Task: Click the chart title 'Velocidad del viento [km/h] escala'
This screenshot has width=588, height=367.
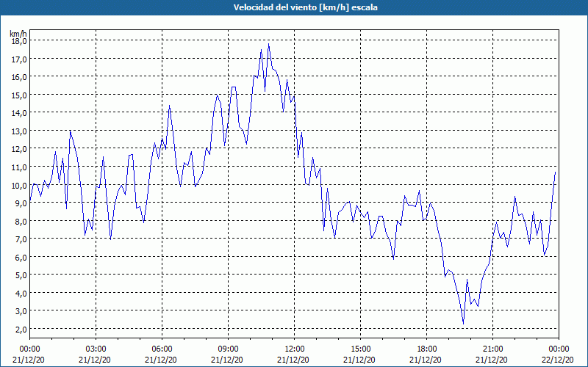Action: [x=305, y=7]
